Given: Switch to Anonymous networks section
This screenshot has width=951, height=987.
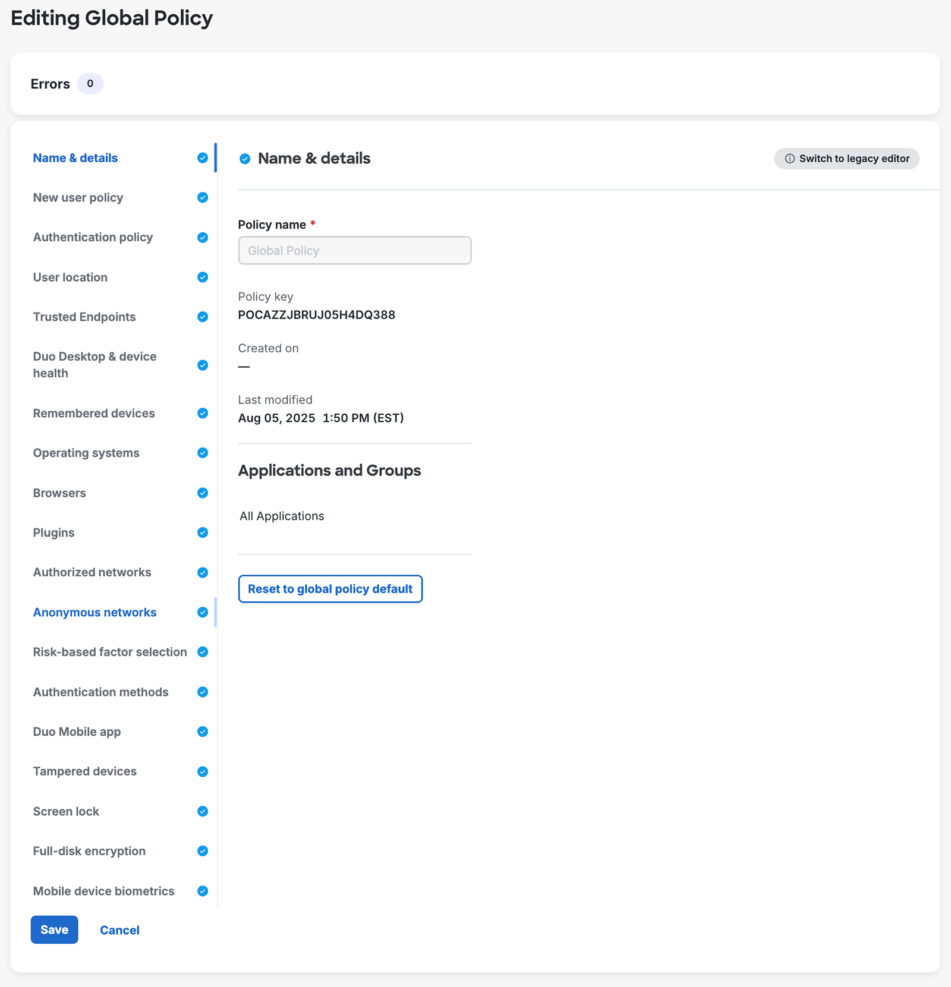Looking at the screenshot, I should click(x=95, y=612).
